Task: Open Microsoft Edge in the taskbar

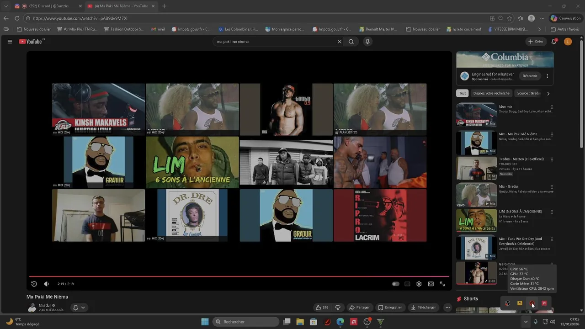Action: 340,322
